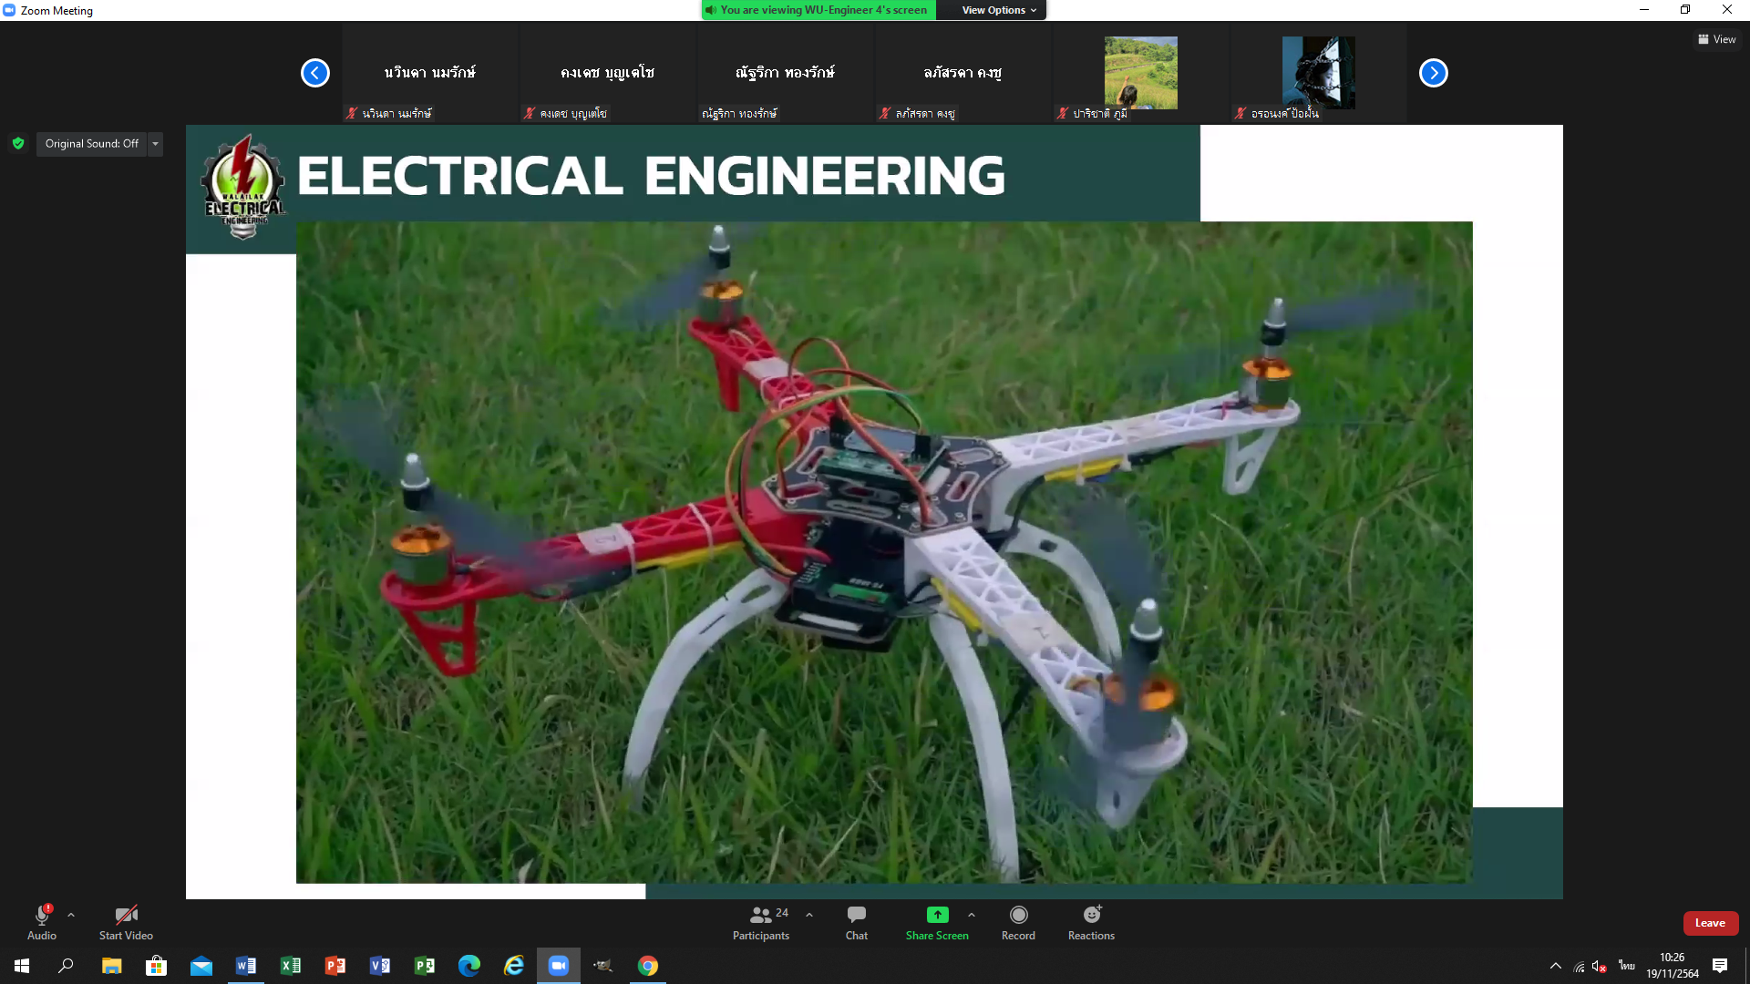Image resolution: width=1750 pixels, height=984 pixels.
Task: Click the green Share Screen icon
Action: click(x=937, y=916)
